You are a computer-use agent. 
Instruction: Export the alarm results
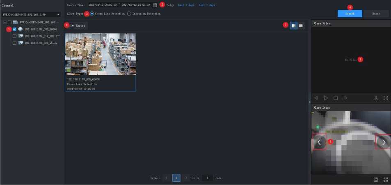click(78, 25)
